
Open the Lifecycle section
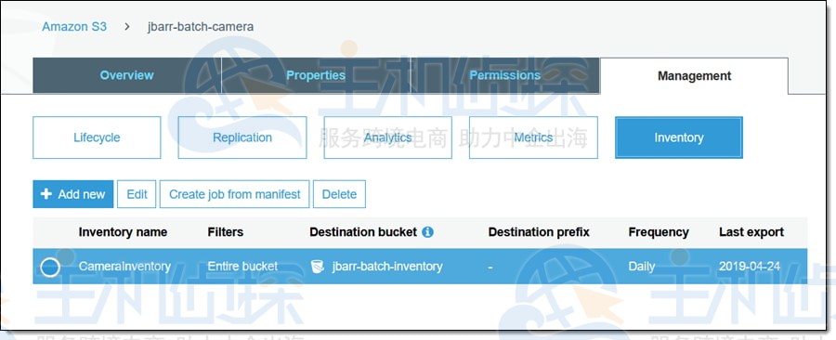(x=97, y=137)
